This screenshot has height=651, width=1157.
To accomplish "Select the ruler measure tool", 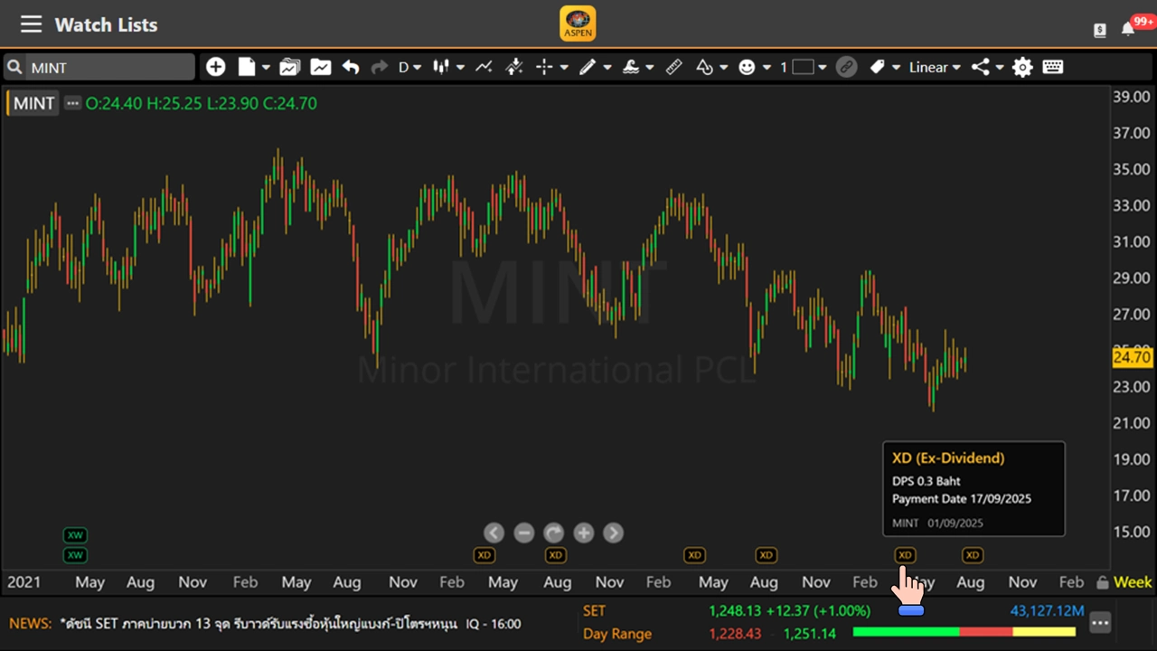I will coord(673,67).
